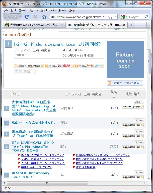
Task: Click amazon purchase button for 坂本真綾 row
Action: [133, 136]
